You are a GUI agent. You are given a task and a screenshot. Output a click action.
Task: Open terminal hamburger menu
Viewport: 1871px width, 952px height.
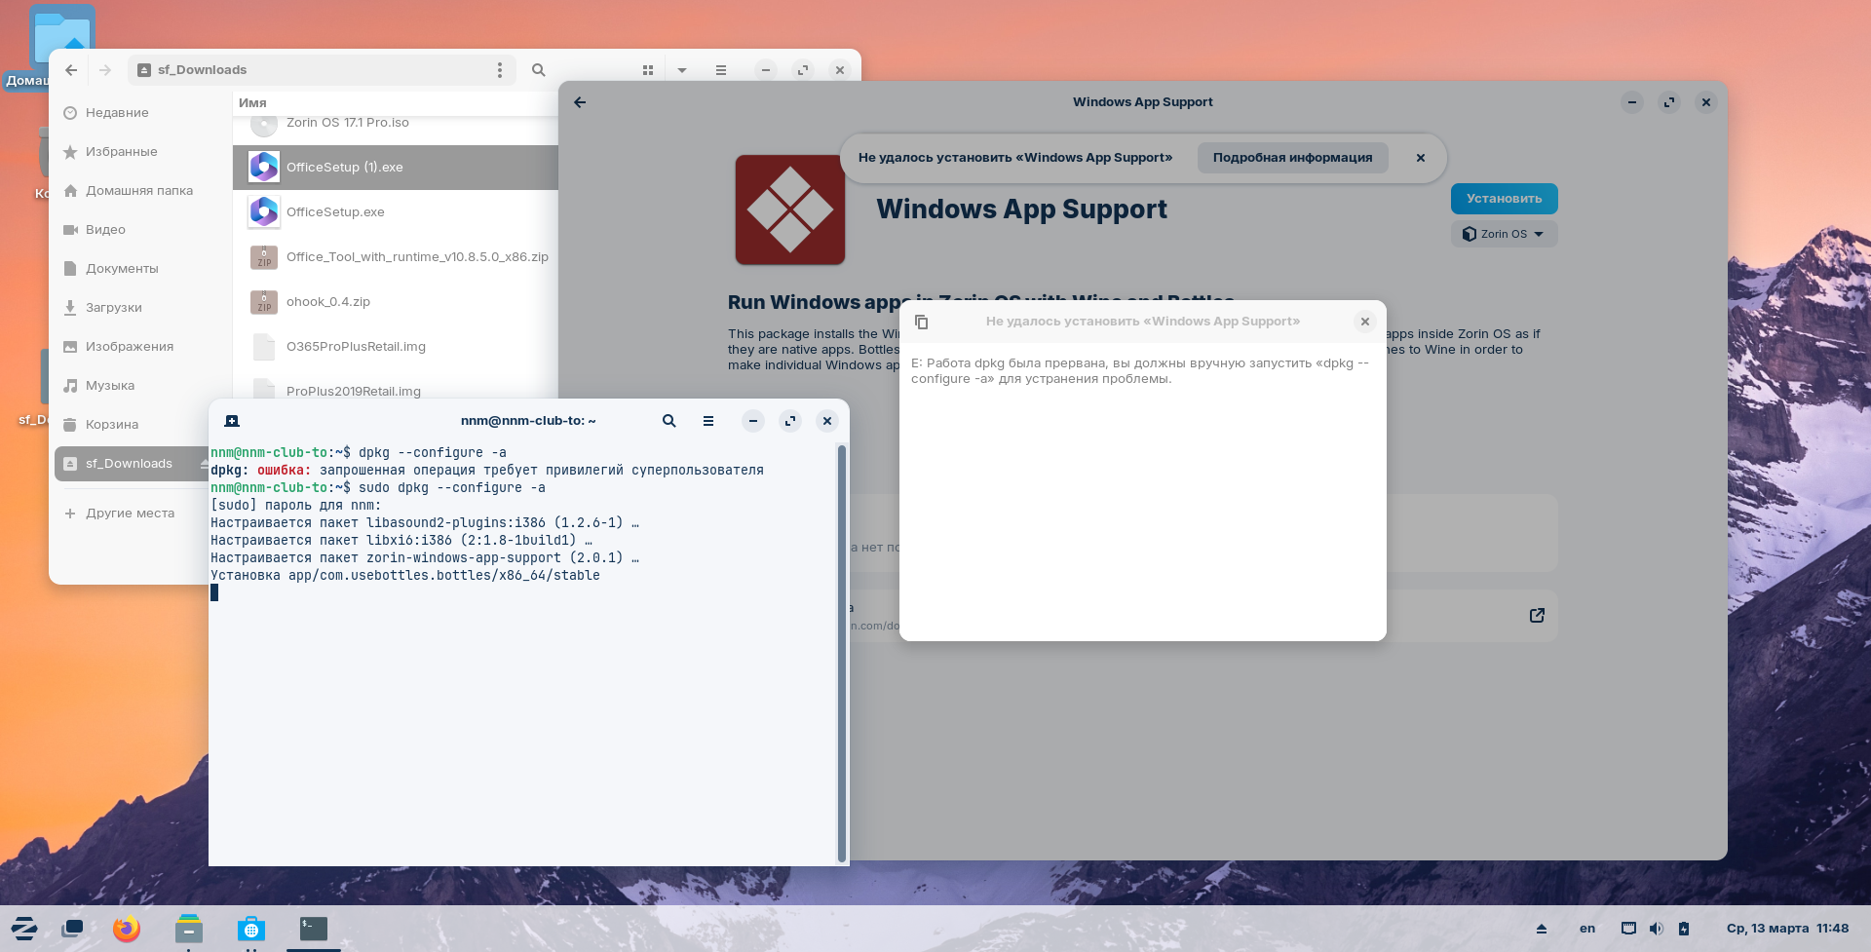click(708, 421)
